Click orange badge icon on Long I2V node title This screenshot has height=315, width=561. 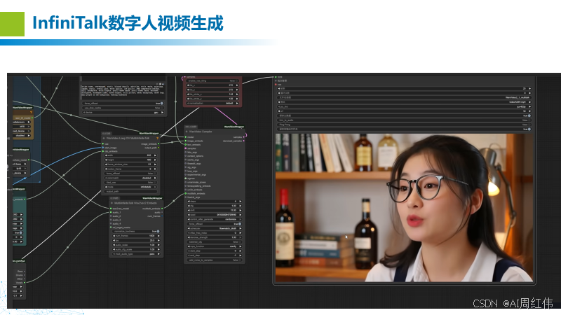click(157, 138)
